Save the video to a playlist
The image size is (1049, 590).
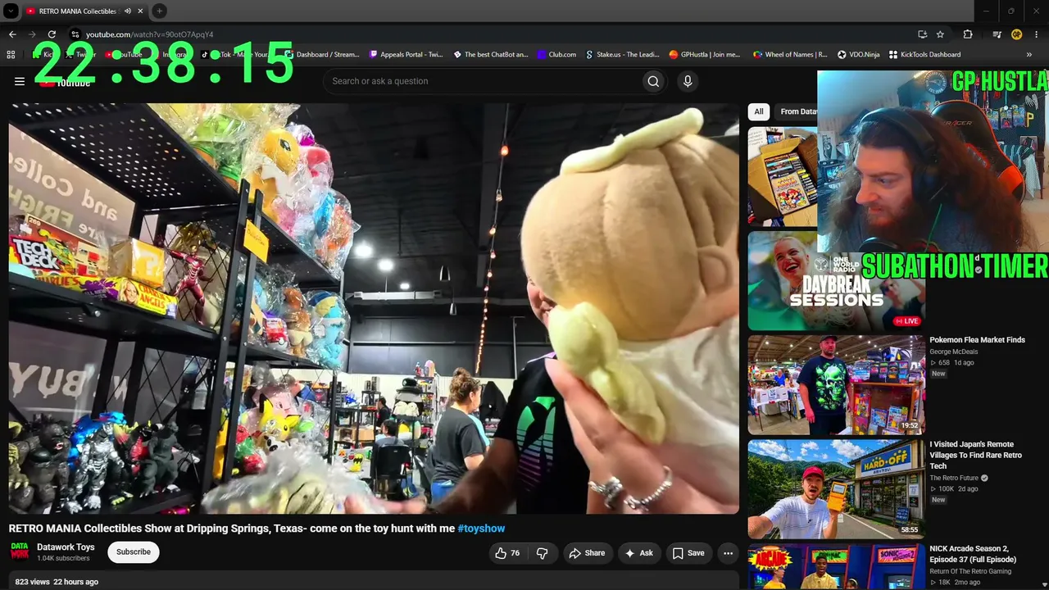pos(688,553)
